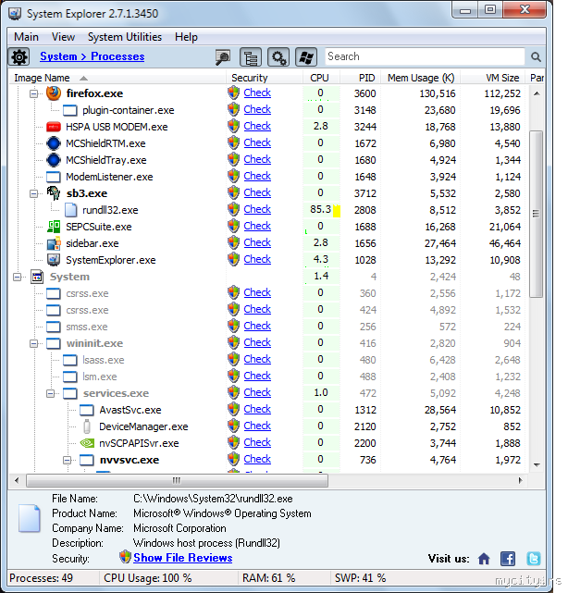Sort by the Image Name column header
568x593 pixels.
(x=117, y=78)
